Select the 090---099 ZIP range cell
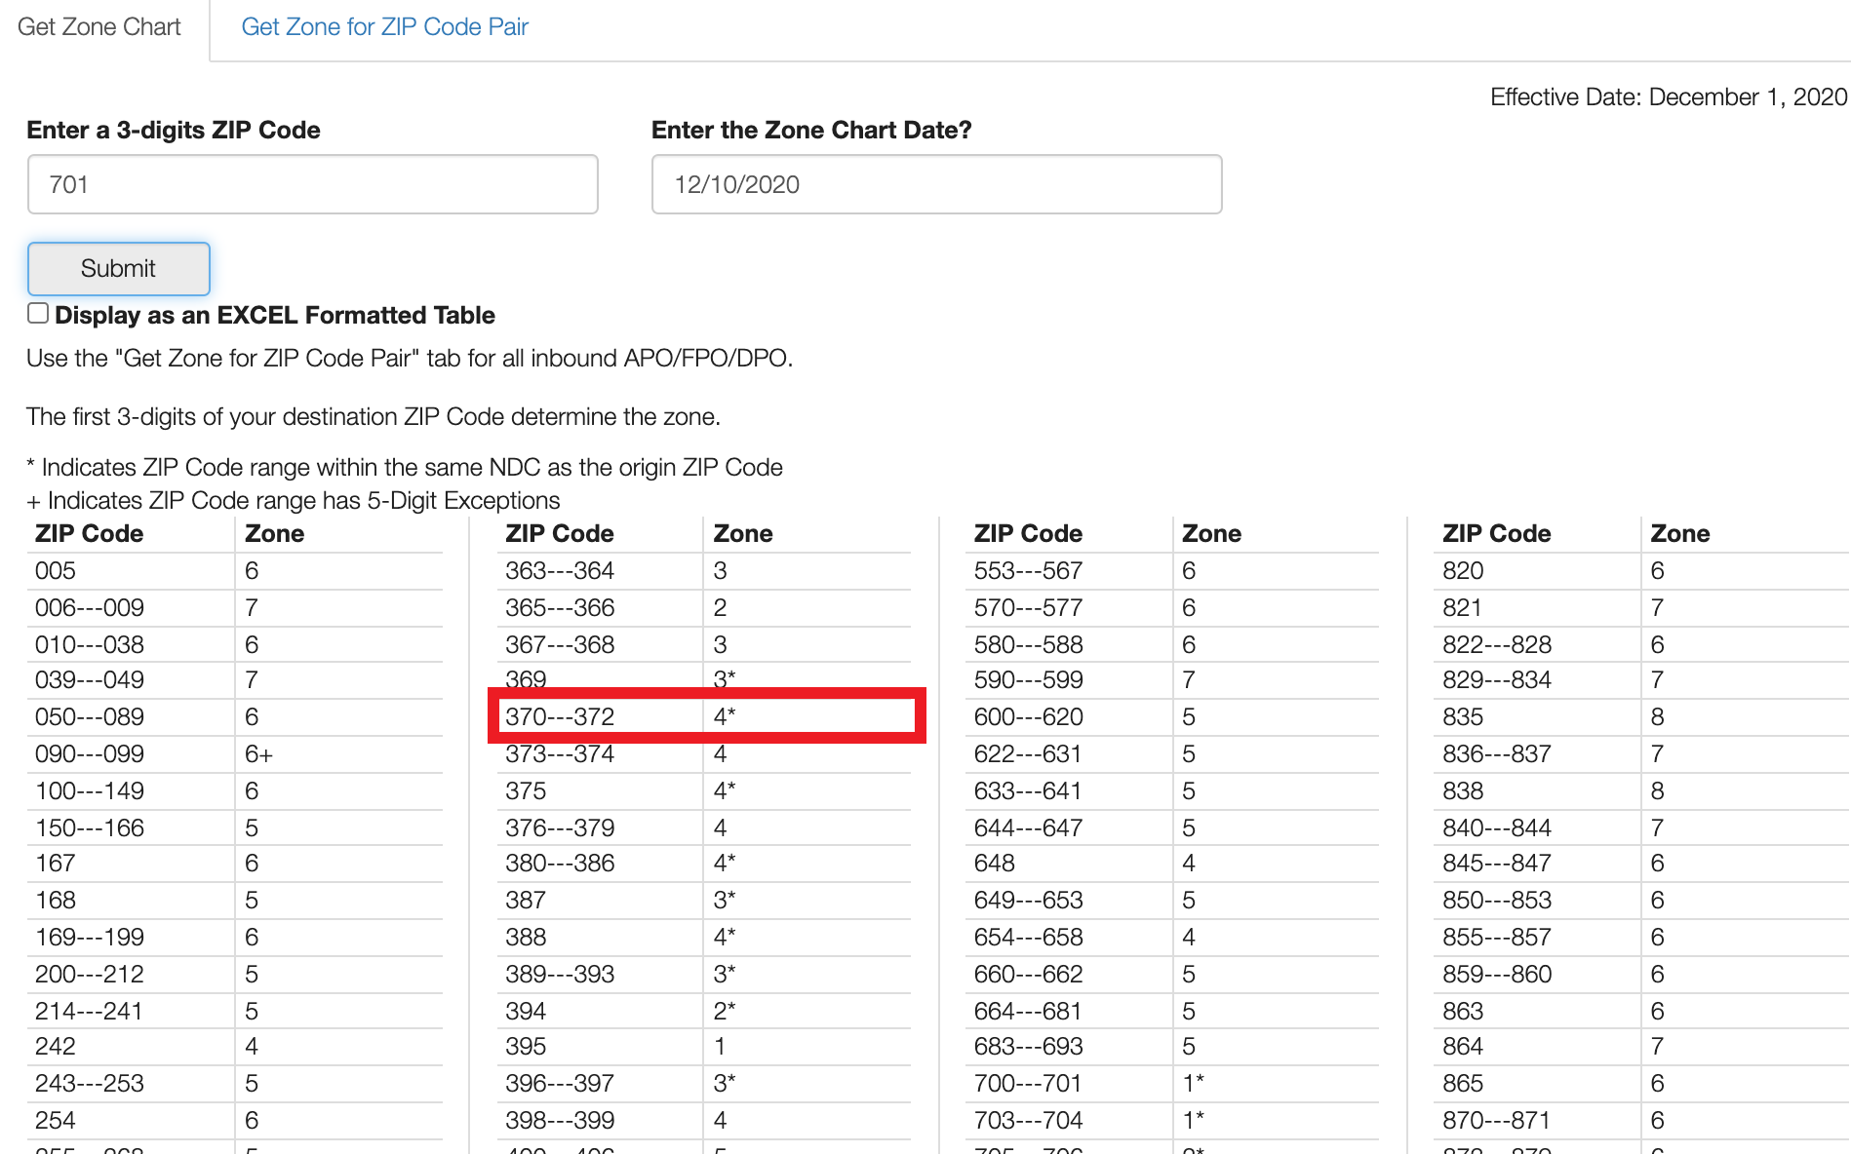 point(89,754)
